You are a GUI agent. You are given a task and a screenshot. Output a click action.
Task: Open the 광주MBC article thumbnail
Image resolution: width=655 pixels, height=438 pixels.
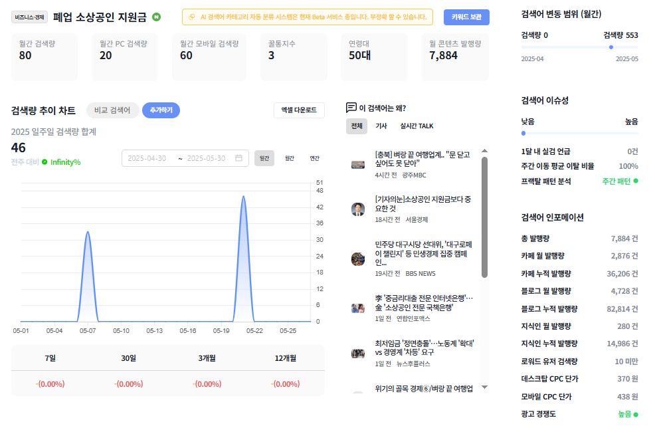point(358,165)
